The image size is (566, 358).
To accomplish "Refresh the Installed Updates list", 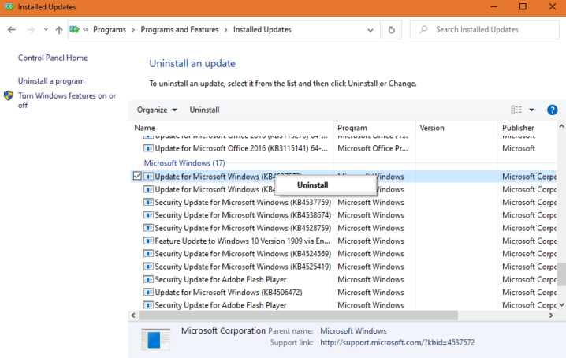I will [x=391, y=30].
